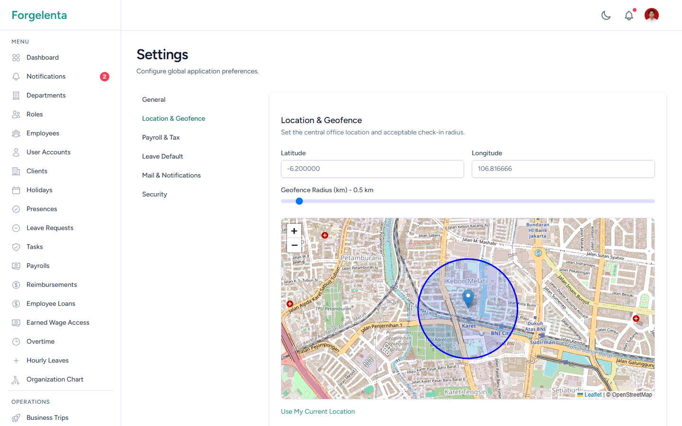Click the Geofence Radius slider track
682x426 pixels.
coord(468,201)
